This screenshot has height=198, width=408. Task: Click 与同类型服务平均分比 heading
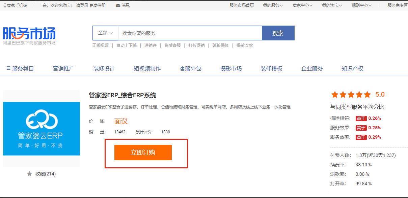point(357,107)
